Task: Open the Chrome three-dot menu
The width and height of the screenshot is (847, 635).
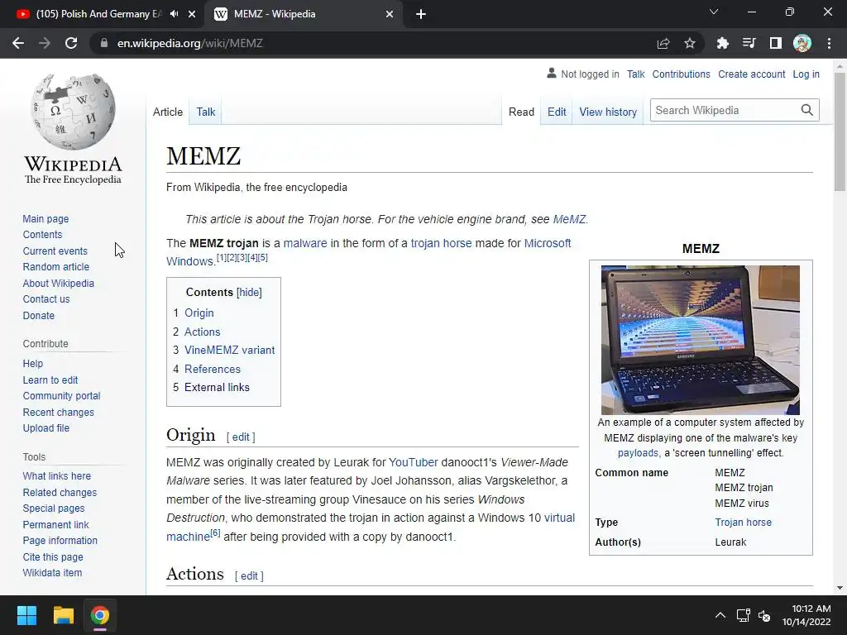Action: coord(829,43)
